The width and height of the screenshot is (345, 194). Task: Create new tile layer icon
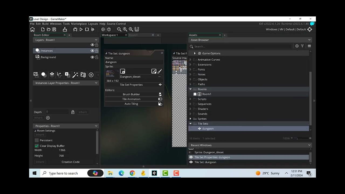click(x=52, y=75)
